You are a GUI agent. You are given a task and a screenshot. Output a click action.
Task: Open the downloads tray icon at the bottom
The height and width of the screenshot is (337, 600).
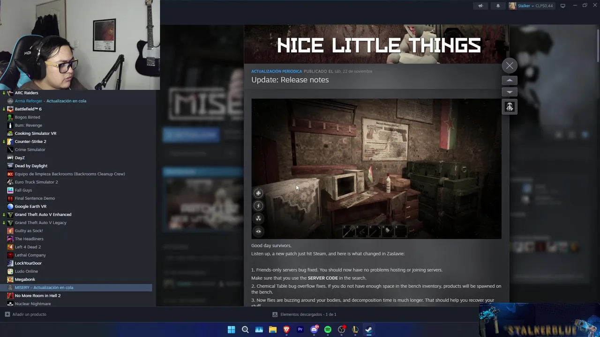[275, 315]
